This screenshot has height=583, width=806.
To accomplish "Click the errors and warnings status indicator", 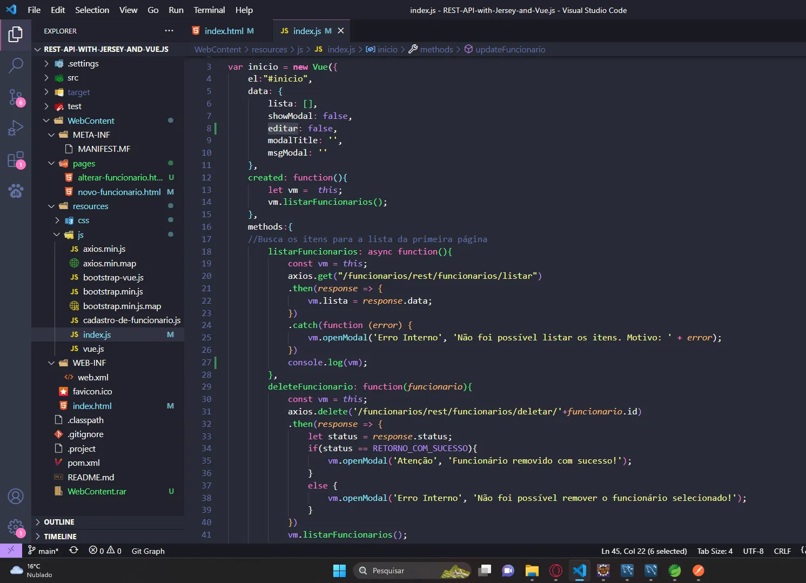I will [x=105, y=551].
